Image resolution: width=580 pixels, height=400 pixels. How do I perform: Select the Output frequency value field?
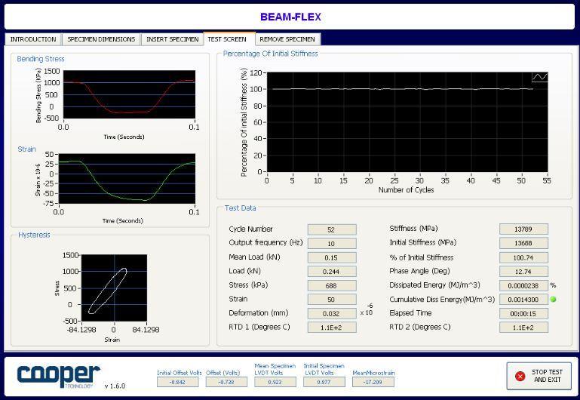point(332,244)
